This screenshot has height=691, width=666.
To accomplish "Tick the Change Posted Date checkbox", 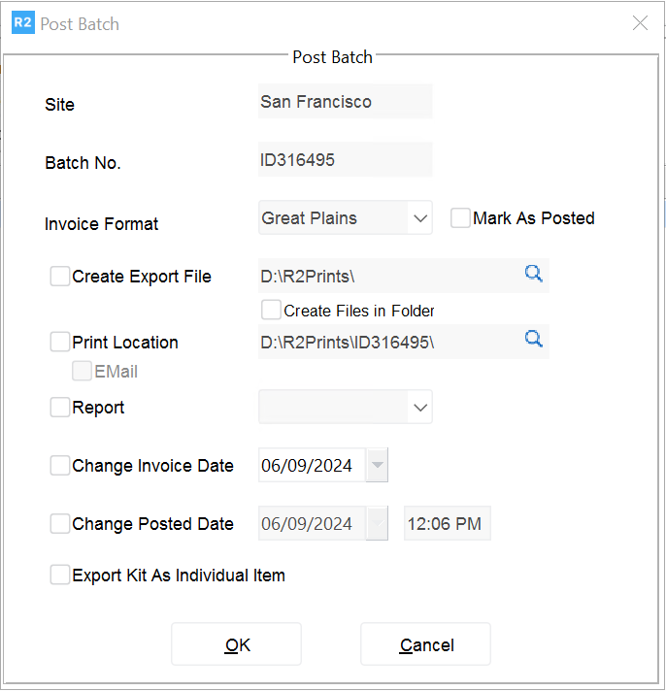I will (60, 524).
